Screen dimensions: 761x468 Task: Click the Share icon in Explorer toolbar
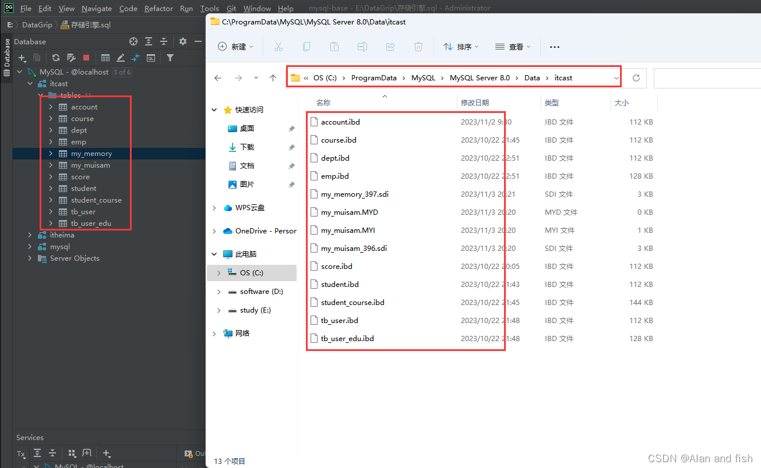pyautogui.click(x=390, y=47)
